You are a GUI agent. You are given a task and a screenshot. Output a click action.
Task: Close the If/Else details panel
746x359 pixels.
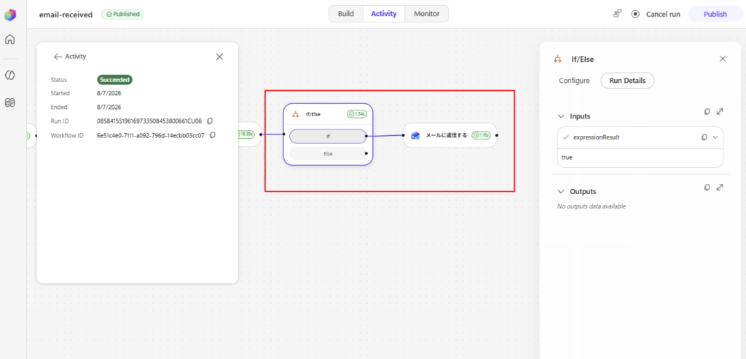[723, 59]
